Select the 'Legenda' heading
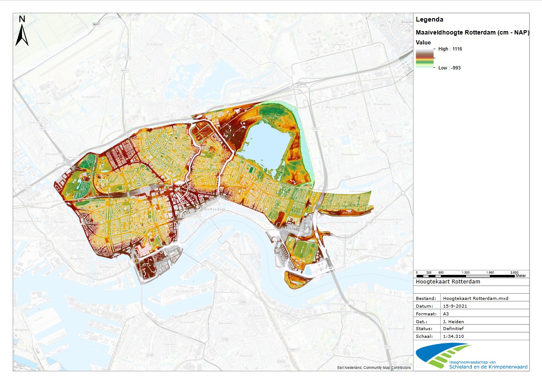Screen dimensions: 542x384 [x=429, y=19]
